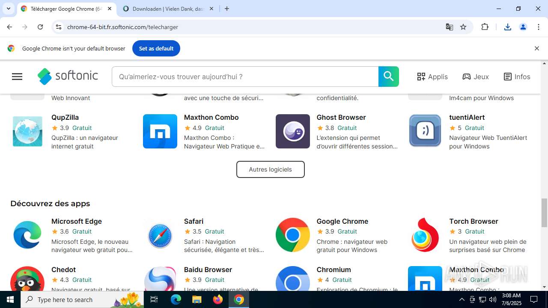Click the volume speaker tray icon
This screenshot has height=308, width=548.
click(493, 299)
